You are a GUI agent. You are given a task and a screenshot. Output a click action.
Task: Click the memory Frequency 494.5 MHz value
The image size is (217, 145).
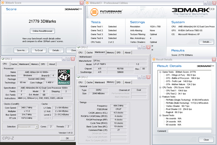point(119,106)
